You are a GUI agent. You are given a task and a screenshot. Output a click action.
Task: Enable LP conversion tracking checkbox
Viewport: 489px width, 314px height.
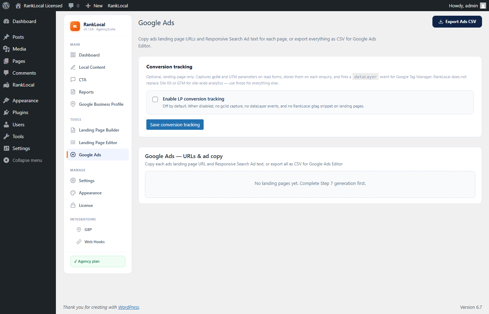[155, 99]
